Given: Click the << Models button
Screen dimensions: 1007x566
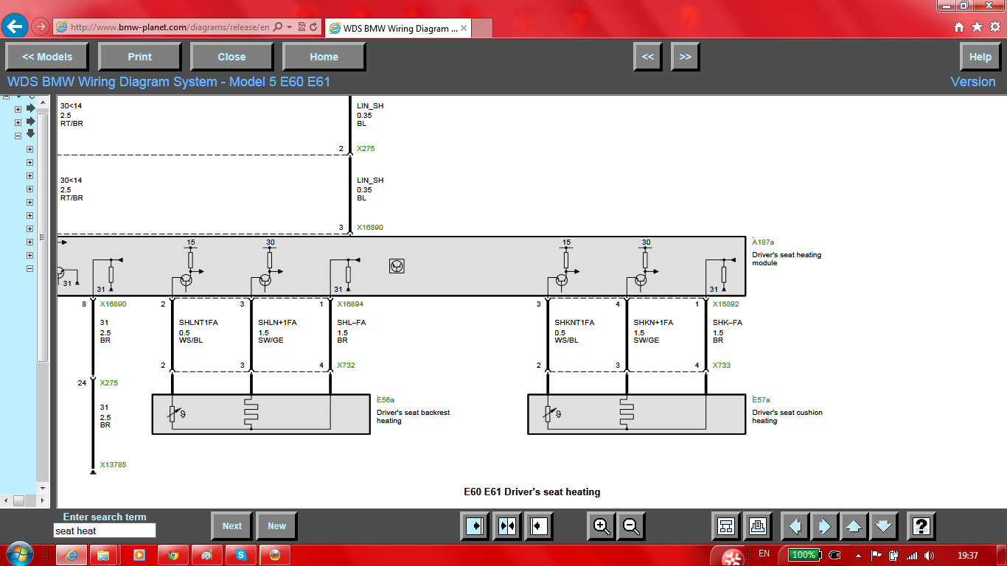Looking at the screenshot, I should (47, 57).
